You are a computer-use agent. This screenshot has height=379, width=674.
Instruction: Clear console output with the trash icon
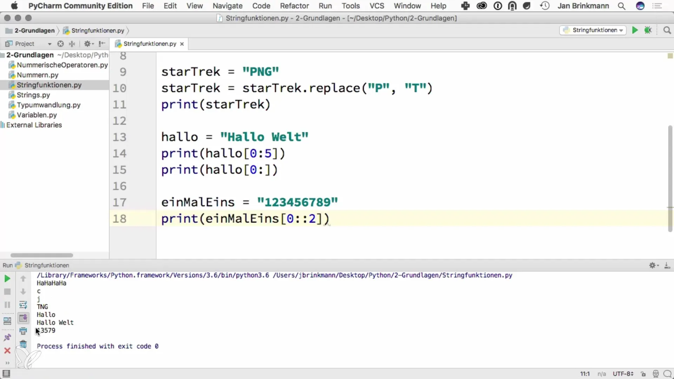tap(23, 344)
